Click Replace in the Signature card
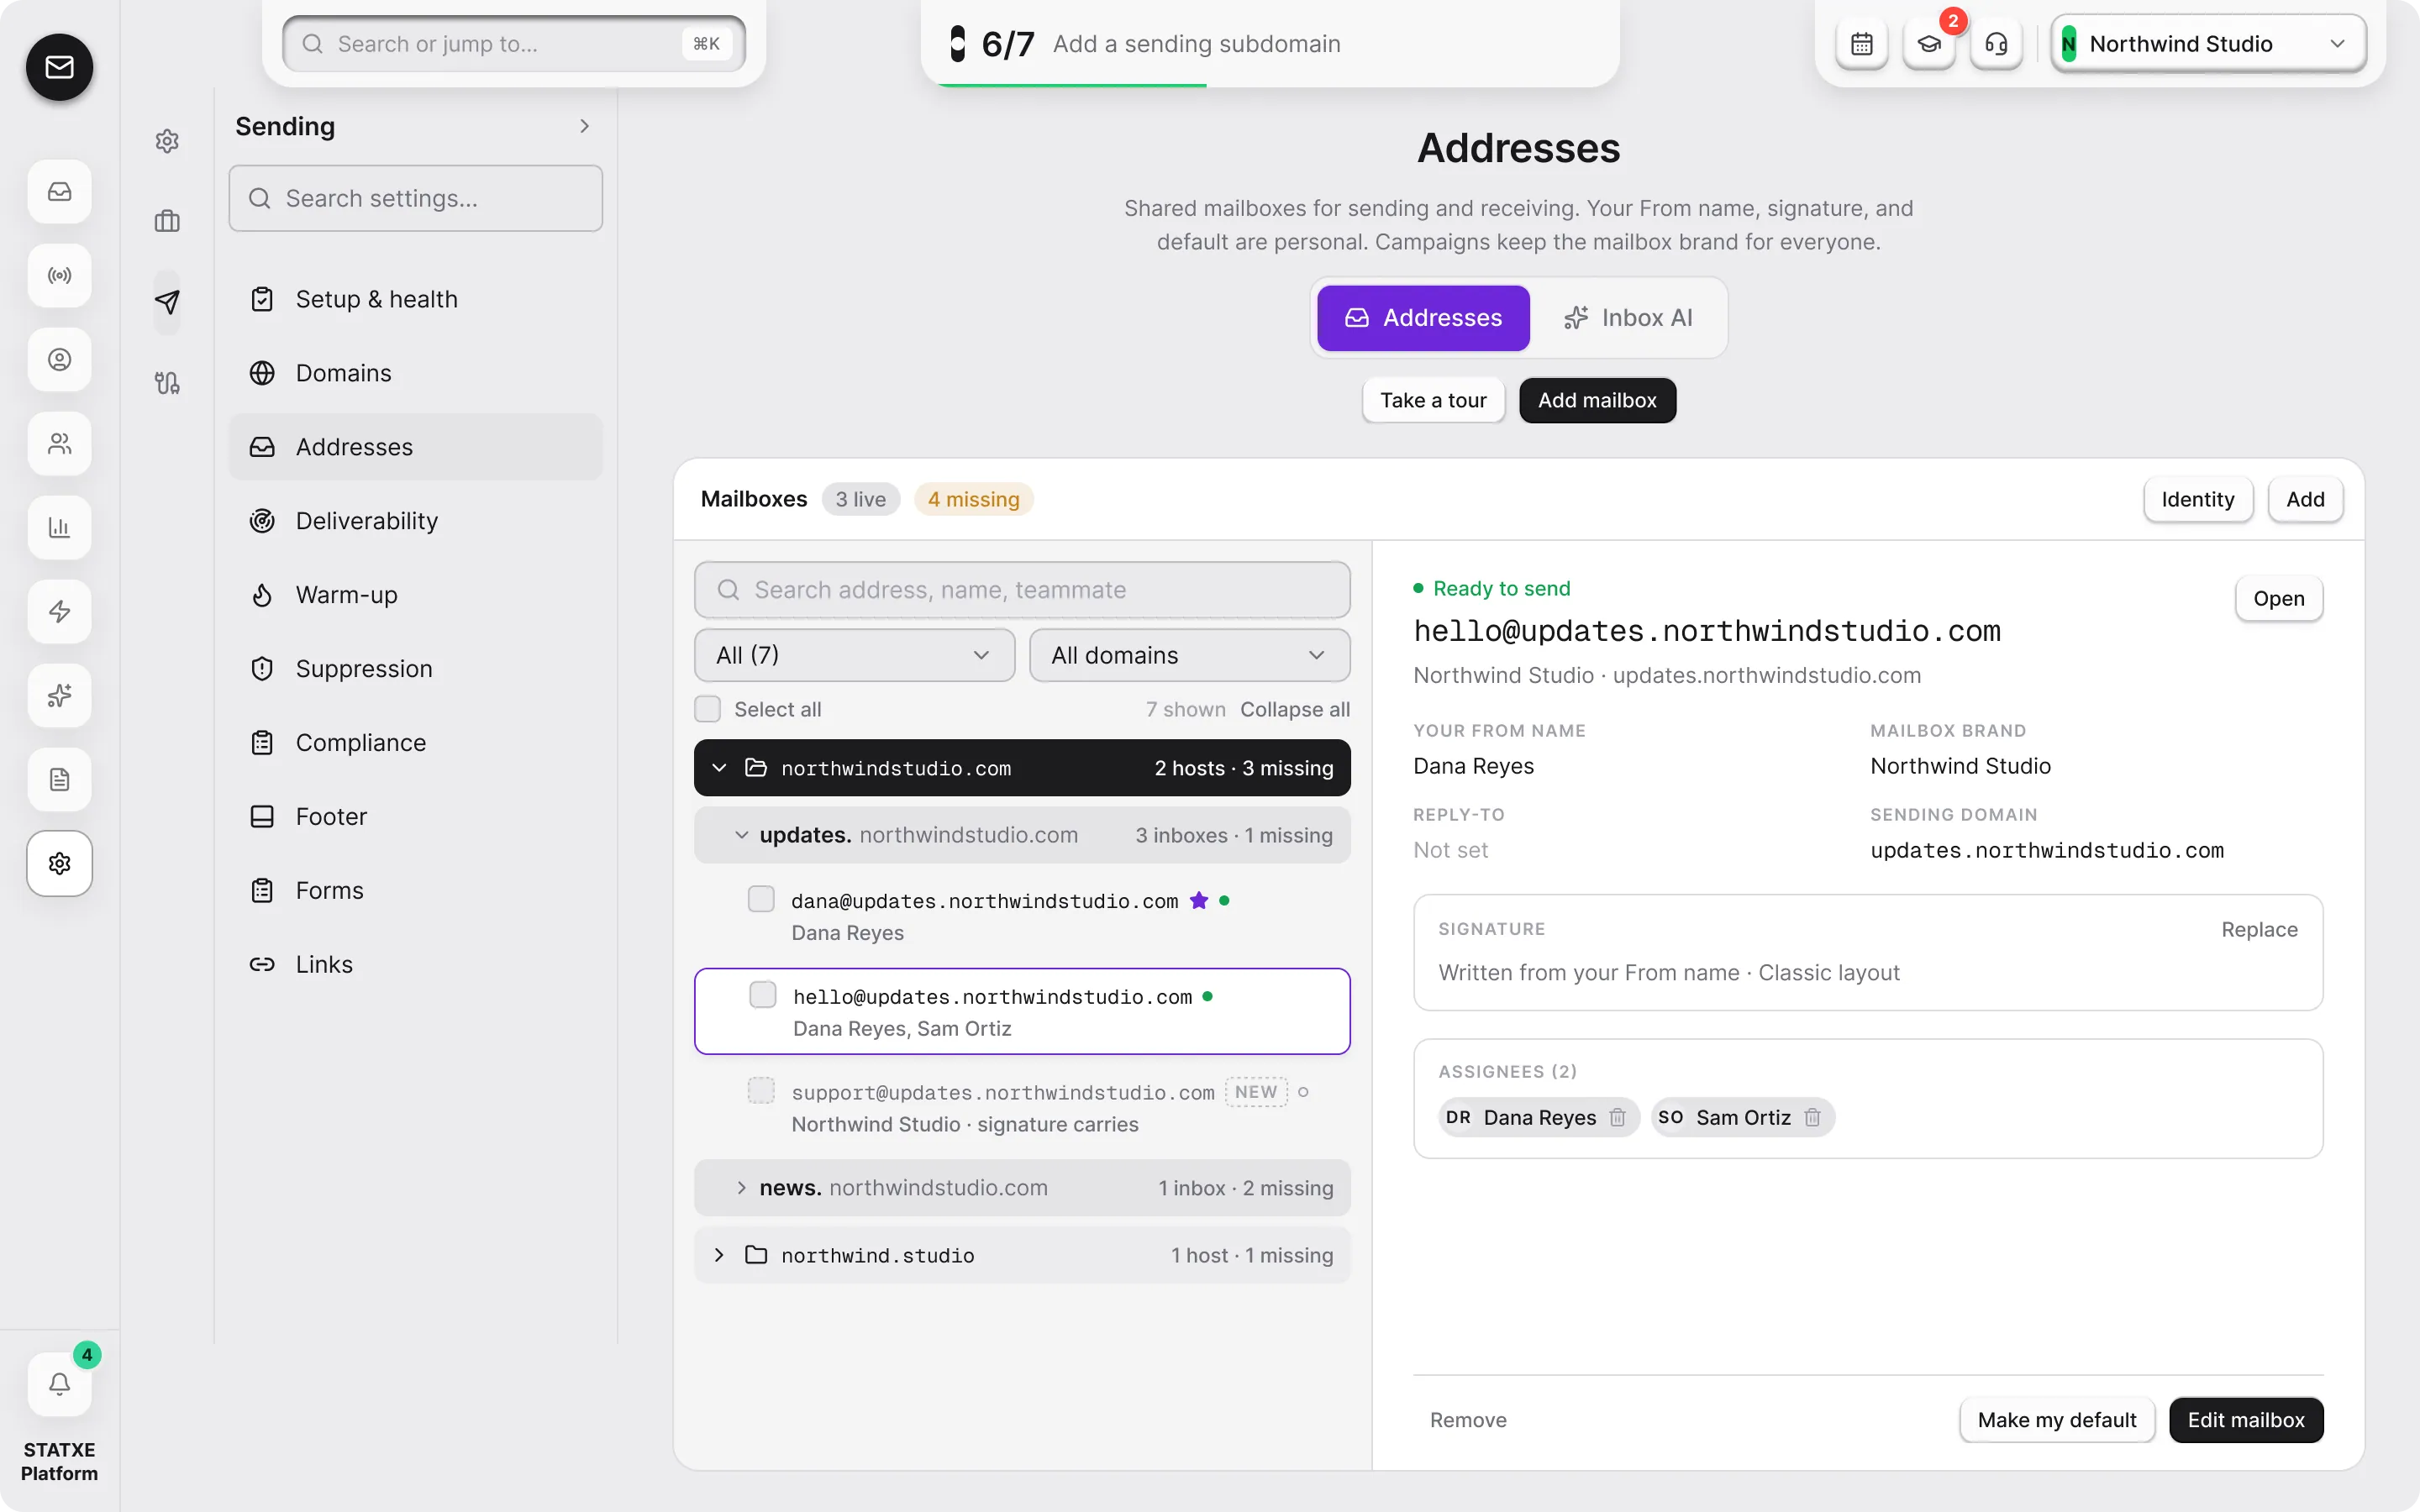 2259,929
